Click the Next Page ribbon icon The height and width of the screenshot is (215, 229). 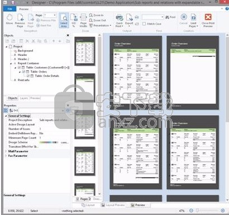point(31,21)
